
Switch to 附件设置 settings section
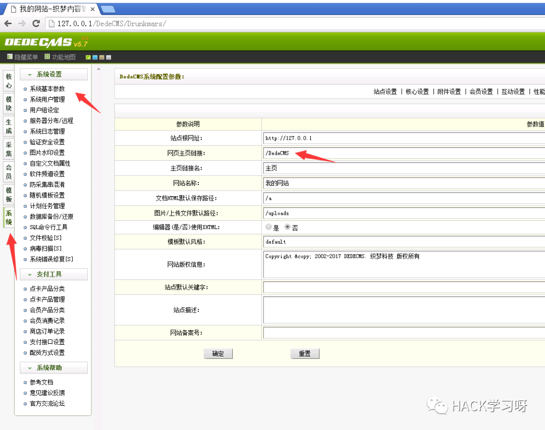point(449,92)
